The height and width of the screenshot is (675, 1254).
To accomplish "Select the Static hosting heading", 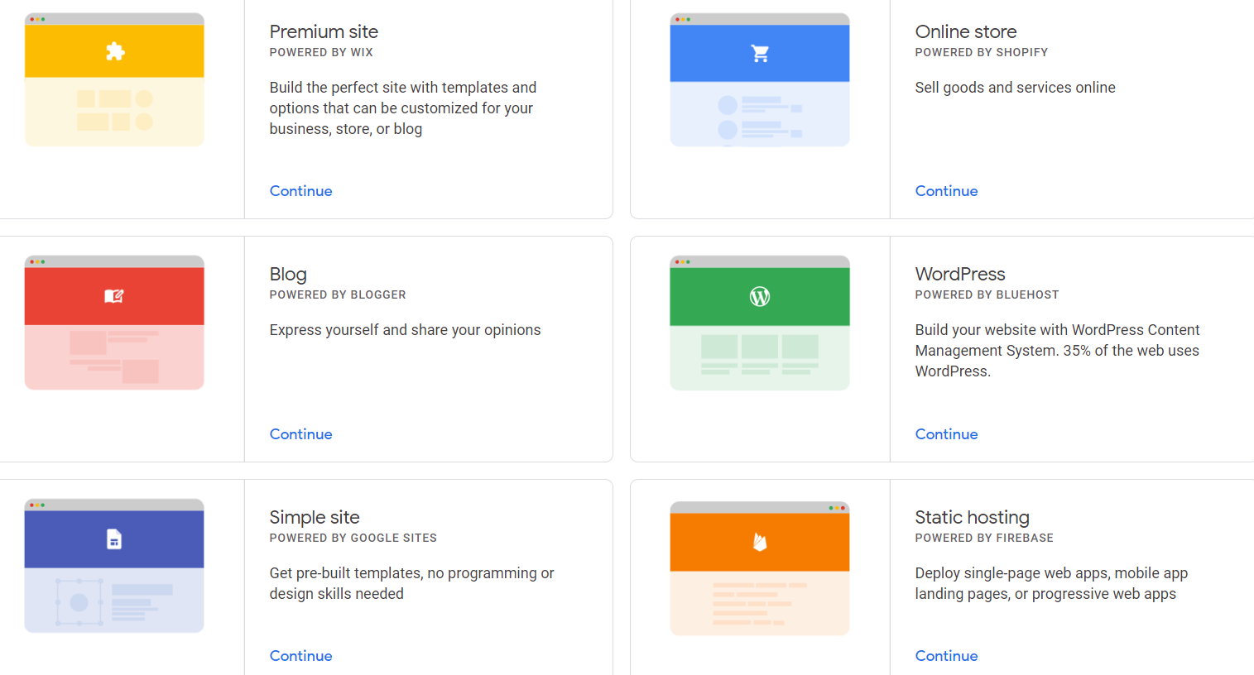I will 973,518.
